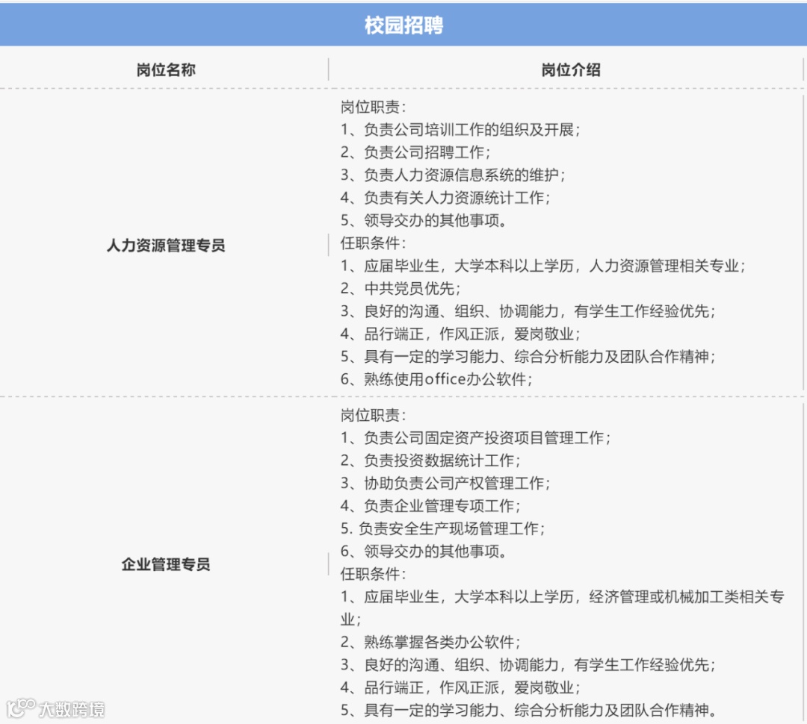Click the line 负责安全生产现场管理工作

coord(442,528)
